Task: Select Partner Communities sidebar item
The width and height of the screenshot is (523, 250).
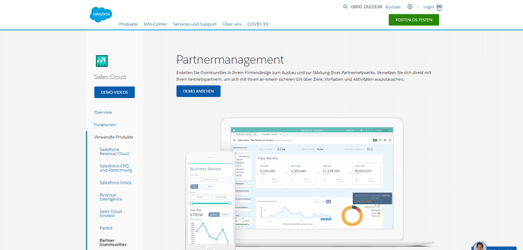Action: 113,242
